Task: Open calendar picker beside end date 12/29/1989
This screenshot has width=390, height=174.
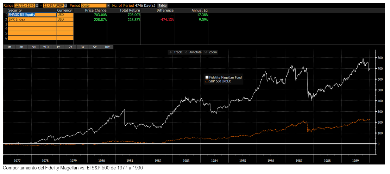Action: pos(66,5)
